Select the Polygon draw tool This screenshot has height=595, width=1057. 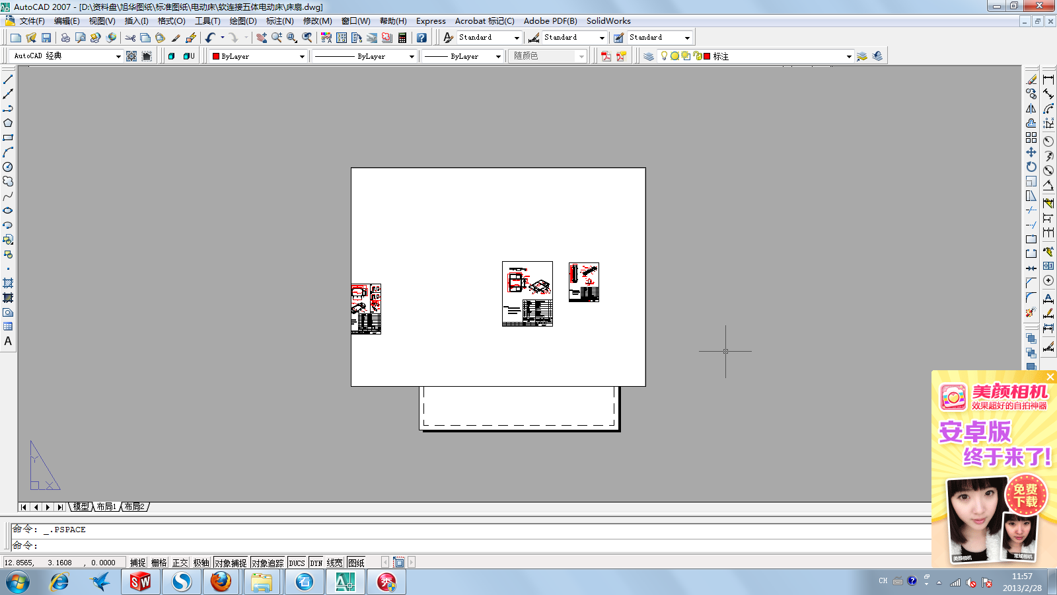click(x=8, y=123)
